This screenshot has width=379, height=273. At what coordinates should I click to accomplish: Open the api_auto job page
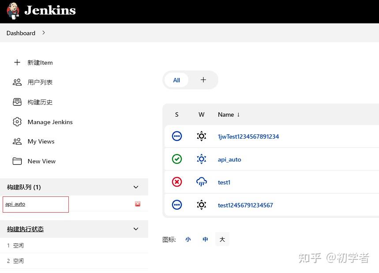[229, 159]
